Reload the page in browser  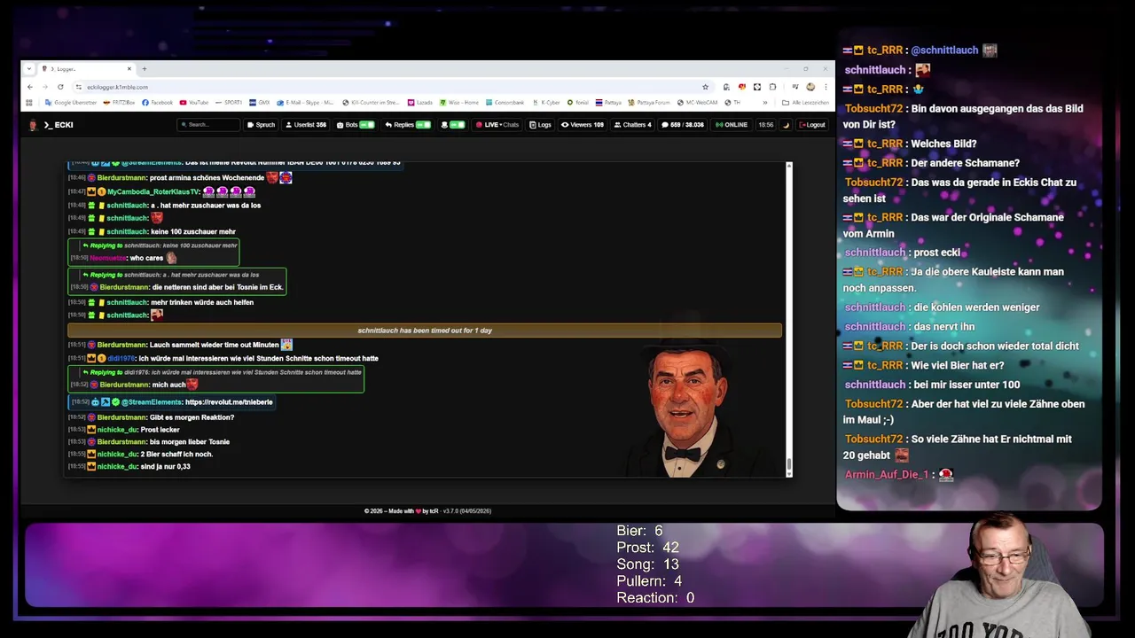60,87
